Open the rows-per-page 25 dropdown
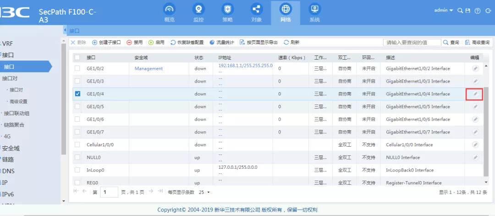495x216 pixels. click(204, 192)
